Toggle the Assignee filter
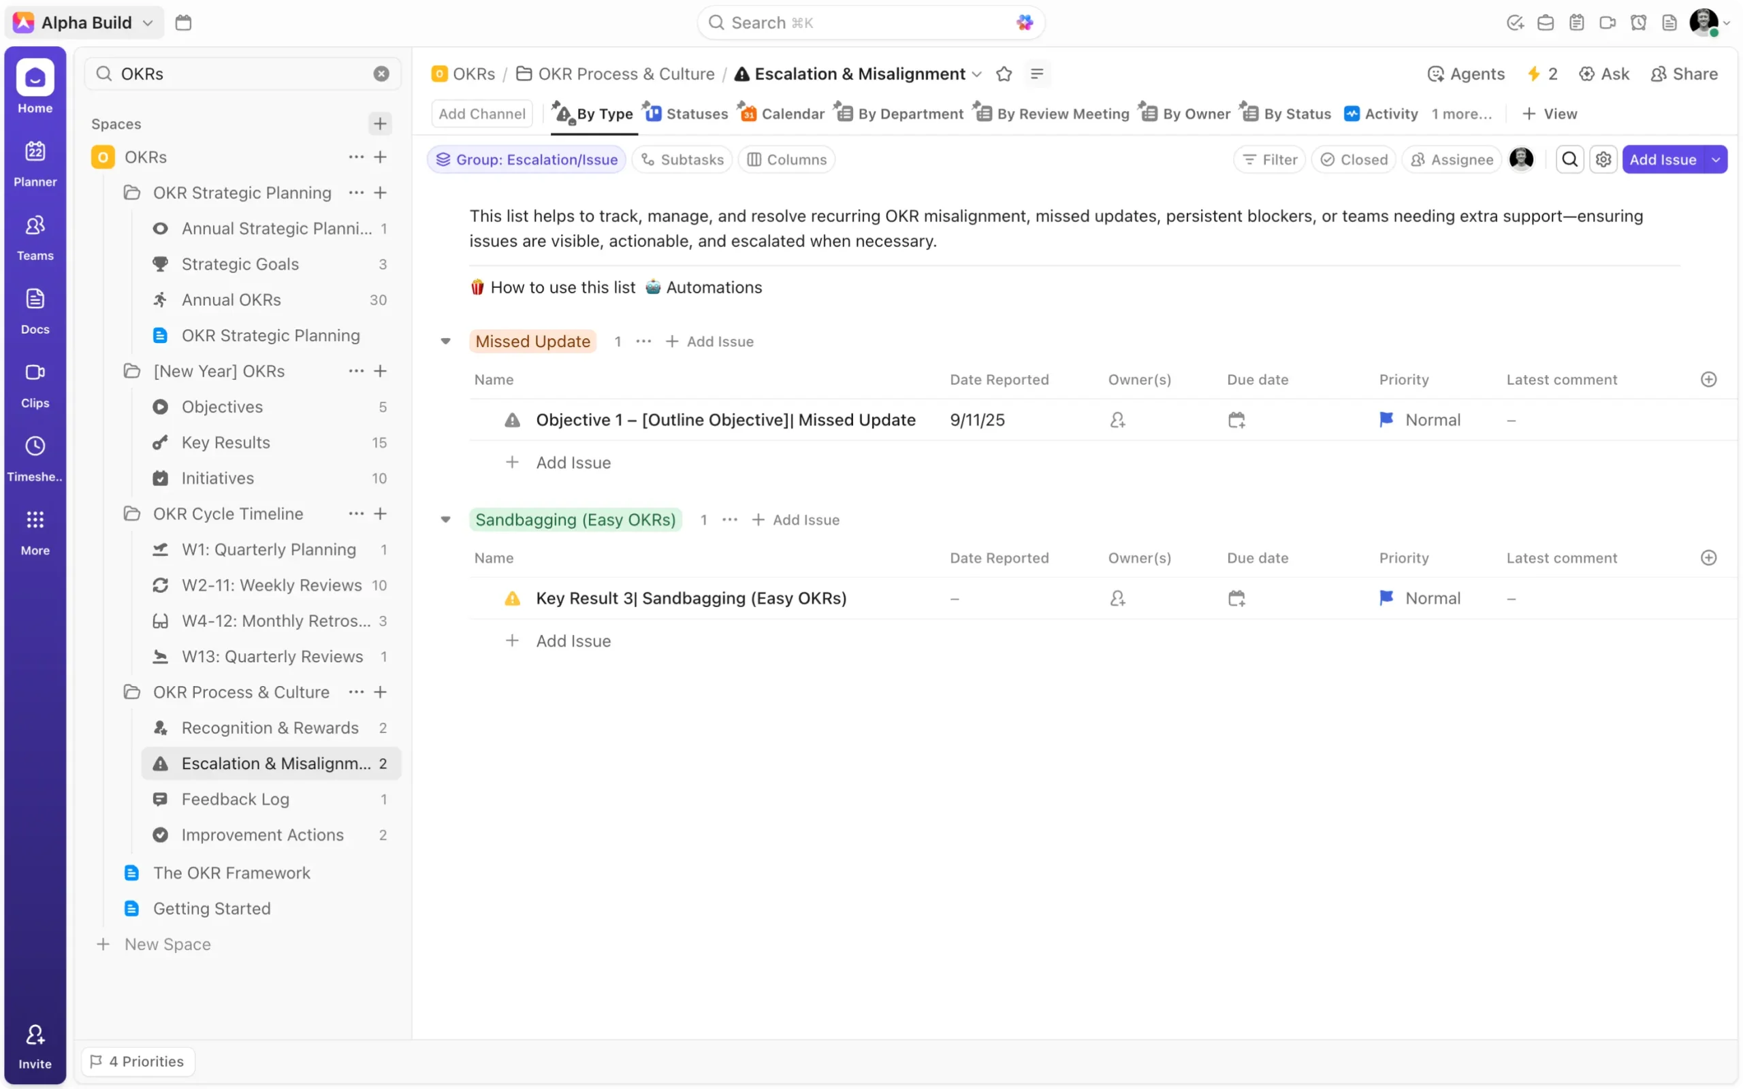Screen dimensions: 1743x1089 [1451, 159]
